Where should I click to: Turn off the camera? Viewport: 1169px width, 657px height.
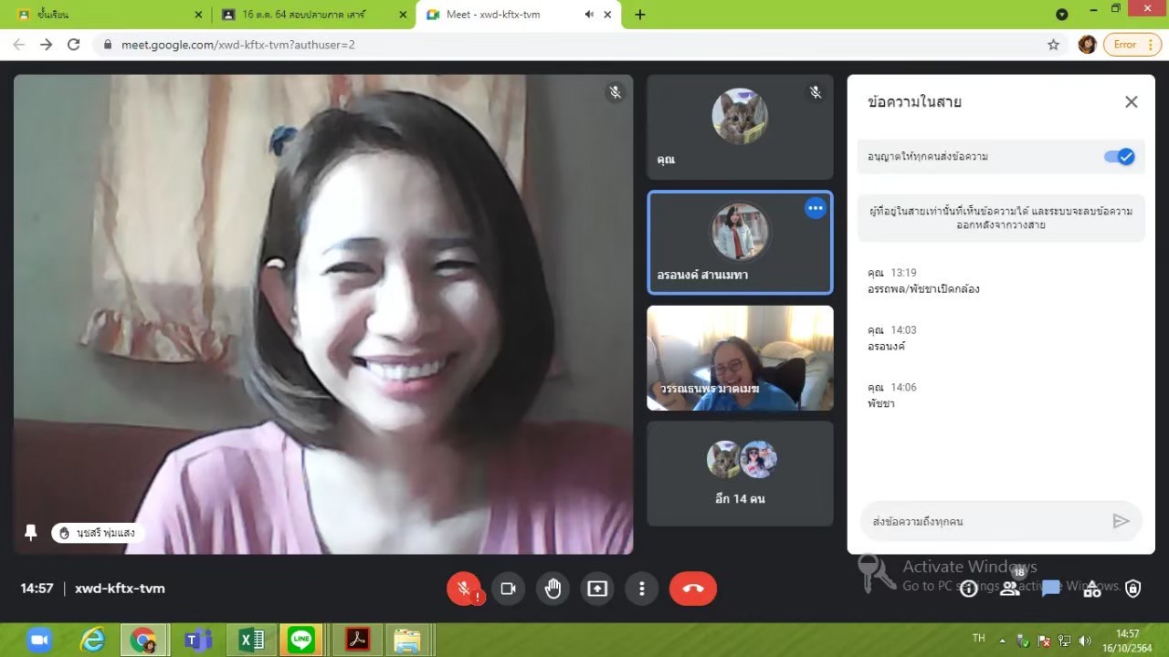[x=509, y=589]
